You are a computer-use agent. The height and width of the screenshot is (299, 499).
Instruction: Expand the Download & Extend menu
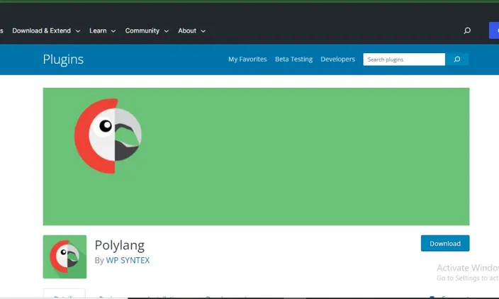tap(46, 31)
